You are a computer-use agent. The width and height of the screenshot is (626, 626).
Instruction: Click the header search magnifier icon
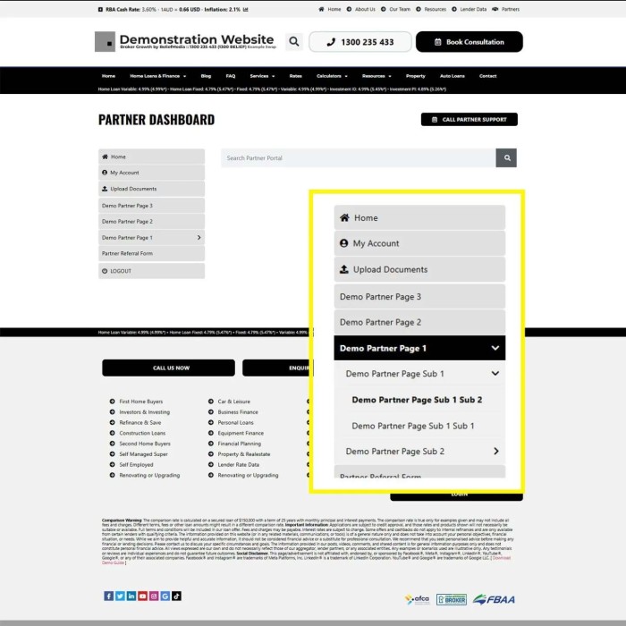pos(293,42)
